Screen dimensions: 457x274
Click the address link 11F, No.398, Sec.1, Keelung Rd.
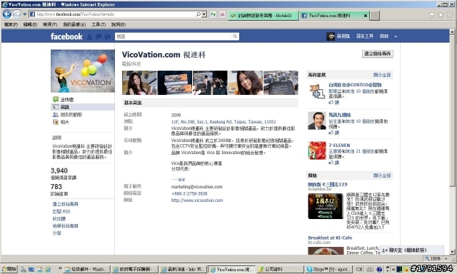pyautogui.click(x=224, y=122)
